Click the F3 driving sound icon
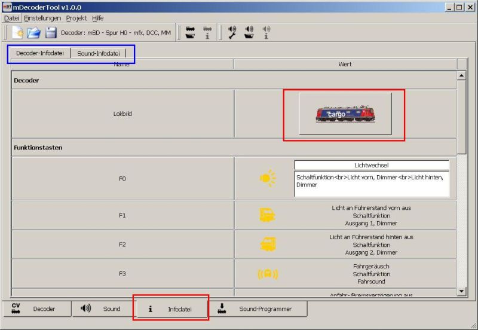Viewport: 478px width, 330px height. click(268, 274)
